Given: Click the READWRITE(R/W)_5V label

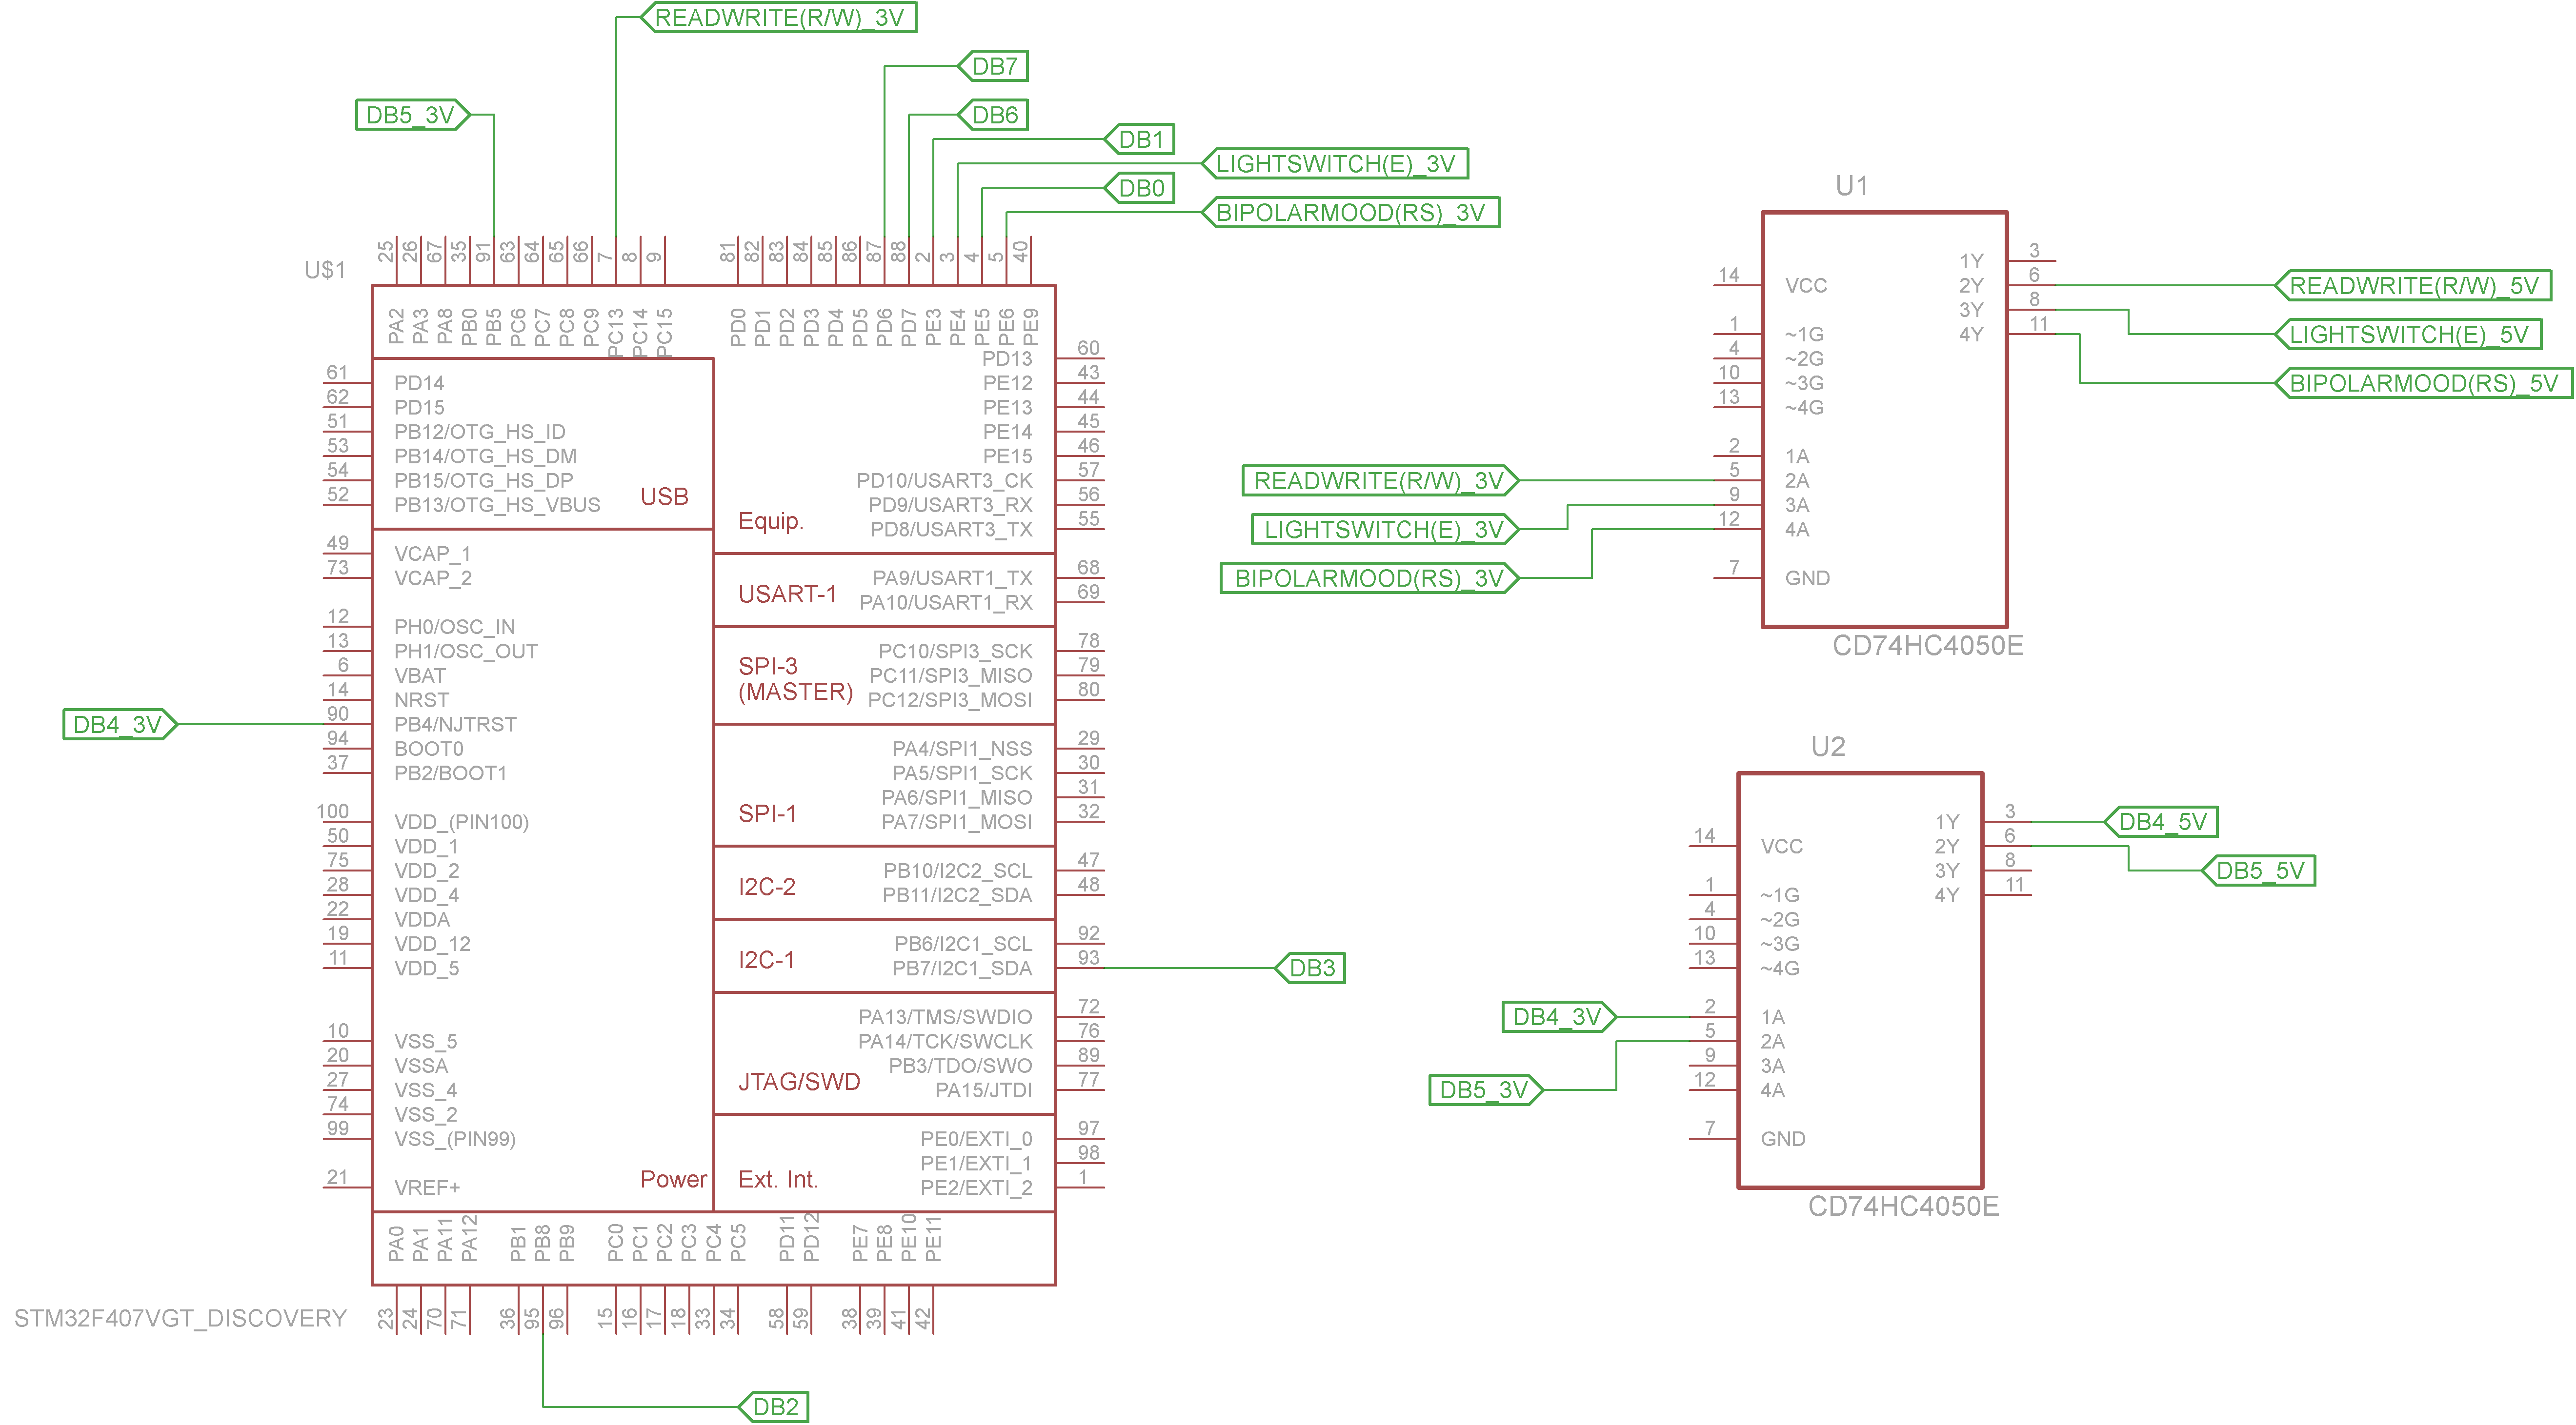Looking at the screenshot, I should tap(2413, 286).
